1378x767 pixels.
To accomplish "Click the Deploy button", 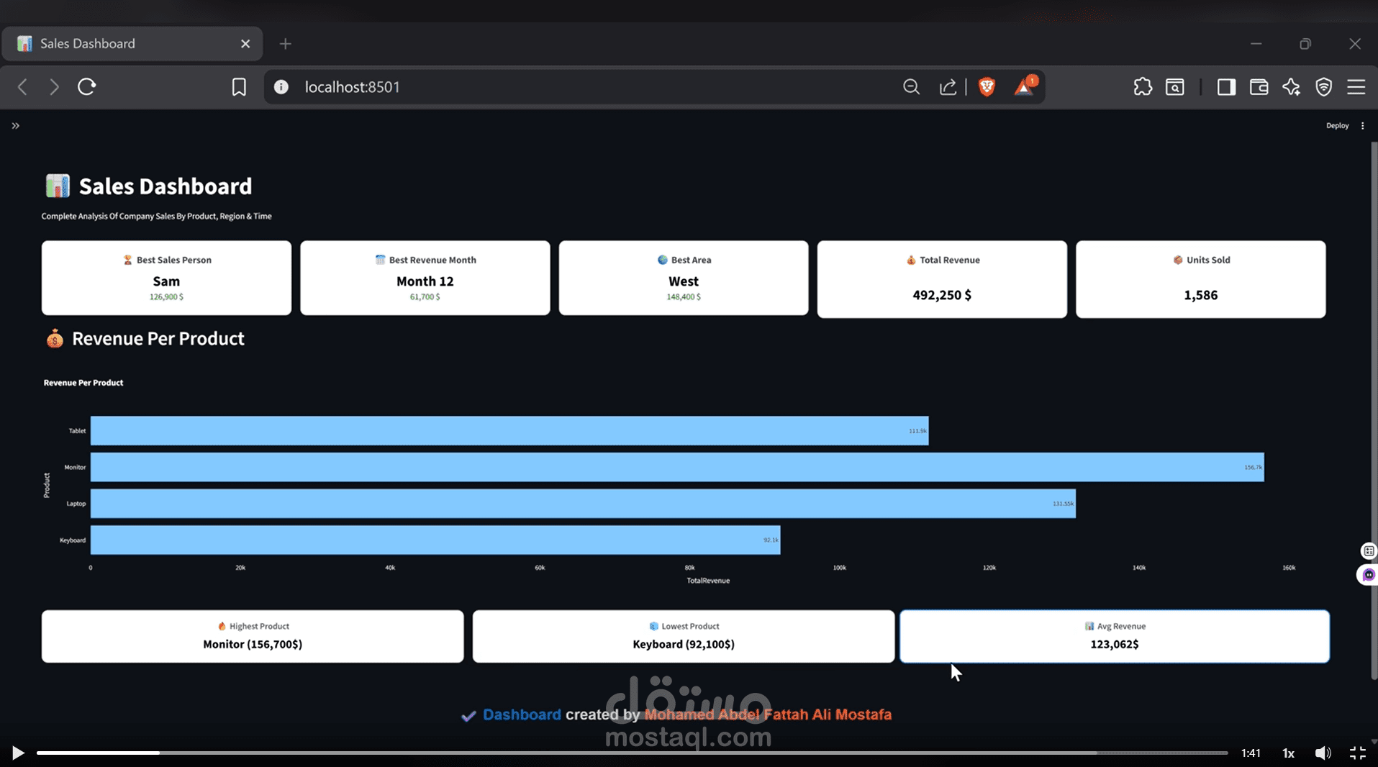I will pyautogui.click(x=1337, y=125).
